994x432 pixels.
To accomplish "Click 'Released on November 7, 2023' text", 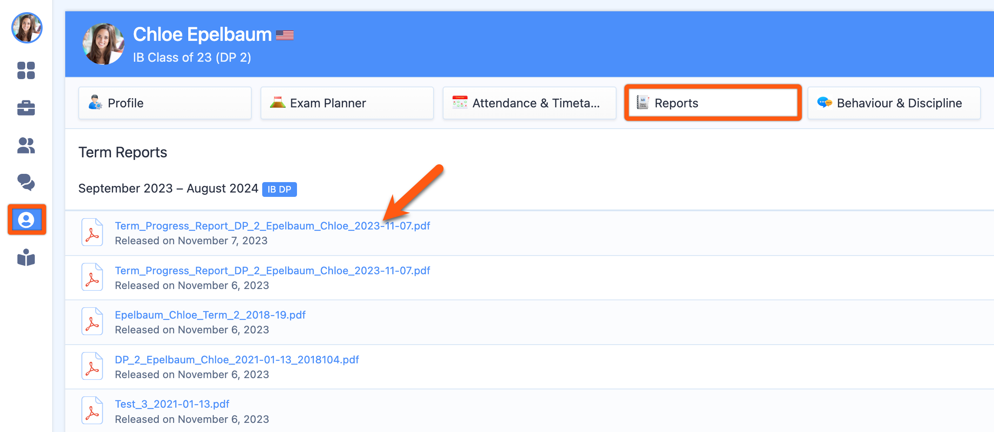I will tap(191, 241).
